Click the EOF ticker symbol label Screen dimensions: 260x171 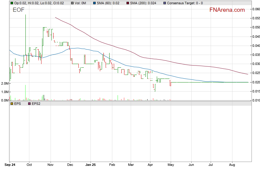(x=18, y=10)
